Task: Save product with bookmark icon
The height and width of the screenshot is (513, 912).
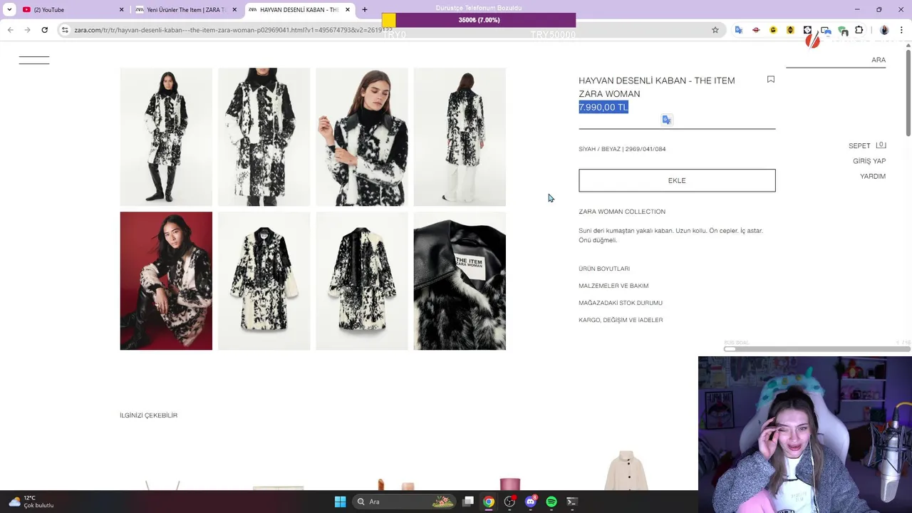Action: tap(771, 80)
